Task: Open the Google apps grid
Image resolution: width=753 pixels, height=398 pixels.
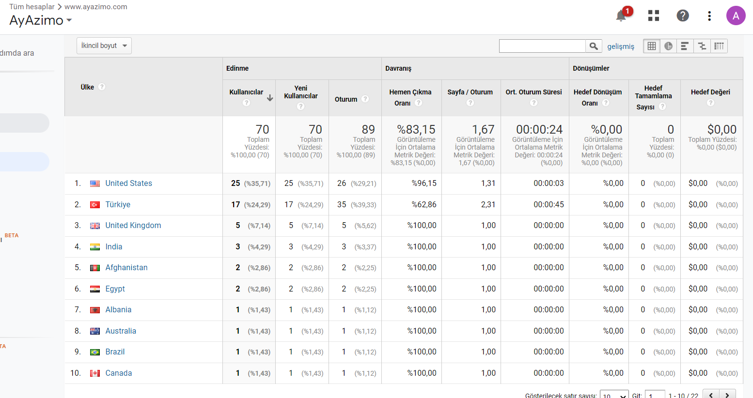Action: point(654,15)
